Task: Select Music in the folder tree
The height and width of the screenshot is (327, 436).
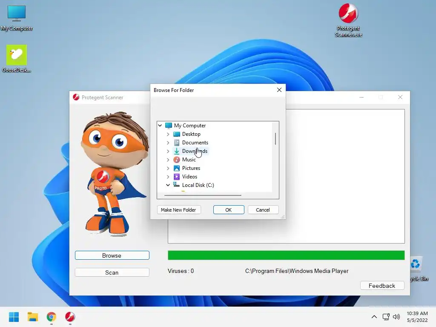Action: tap(189, 160)
